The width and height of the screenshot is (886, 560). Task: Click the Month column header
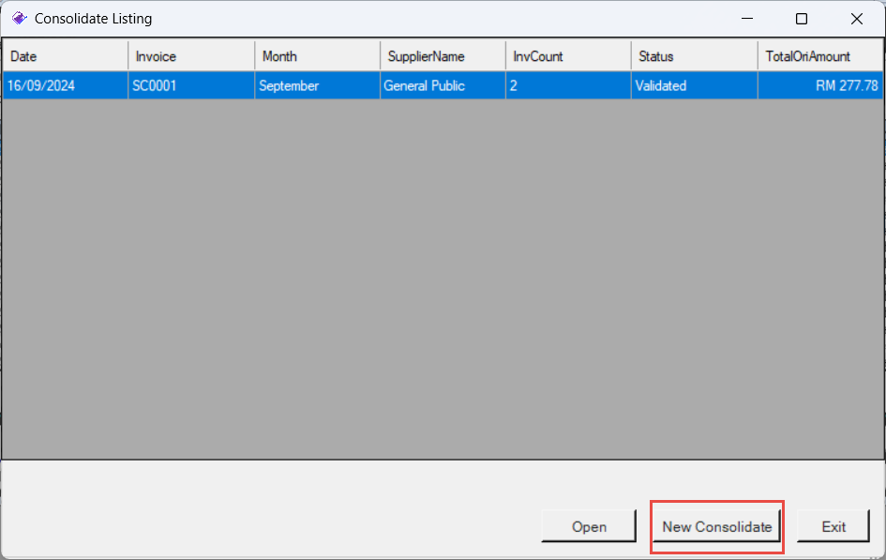(x=317, y=56)
